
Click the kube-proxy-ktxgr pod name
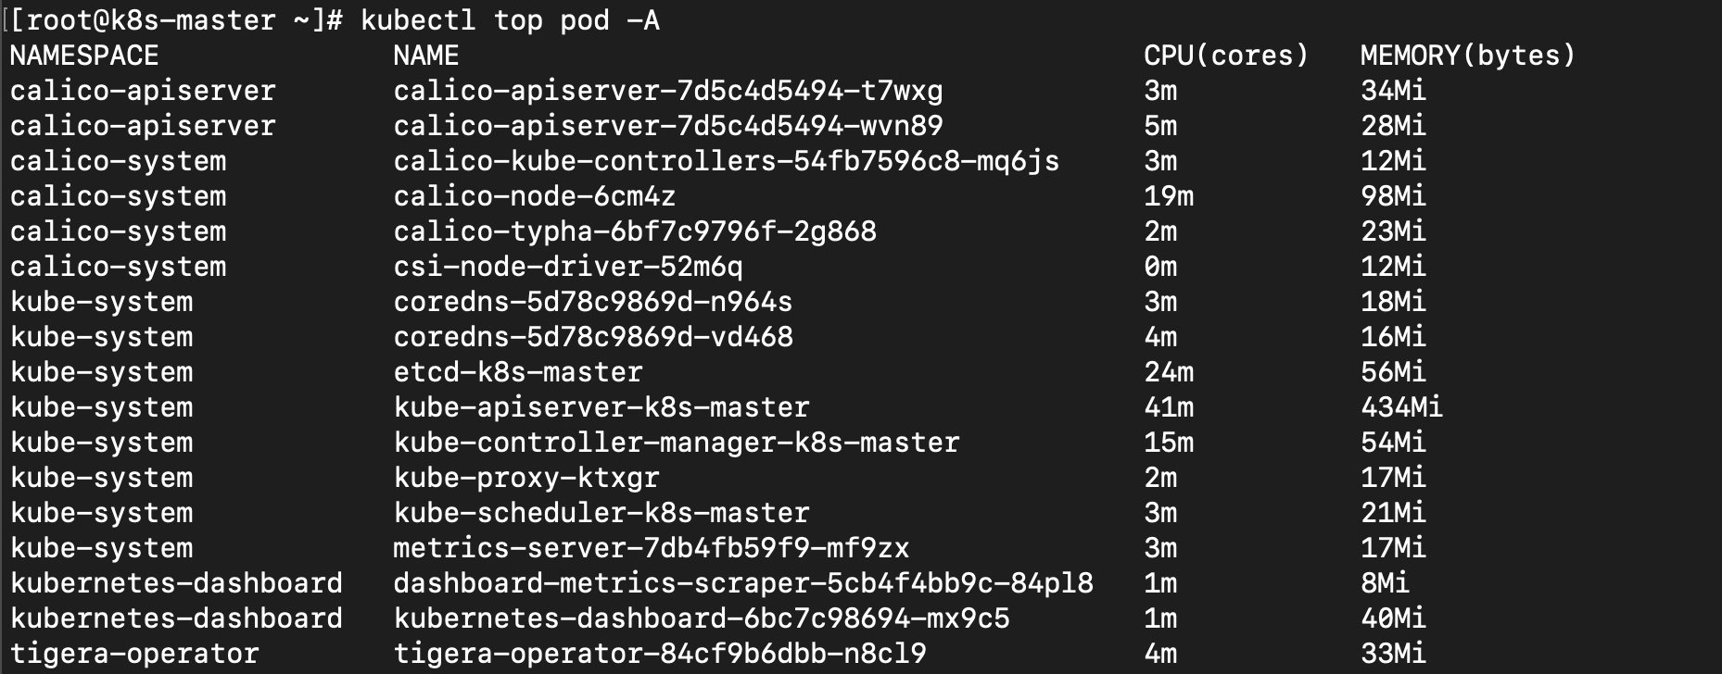pyautogui.click(x=526, y=478)
